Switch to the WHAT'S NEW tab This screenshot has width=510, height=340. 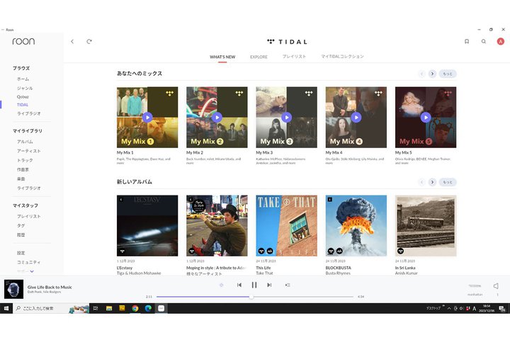222,57
